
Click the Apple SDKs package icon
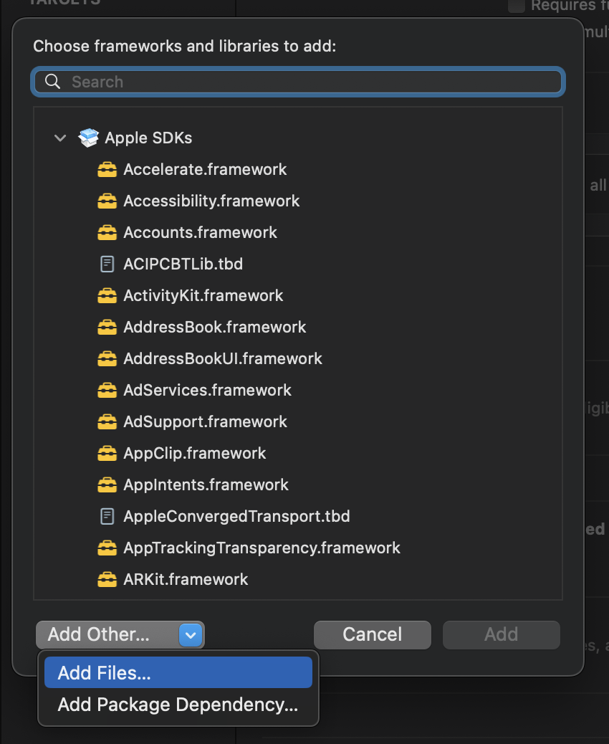89,138
